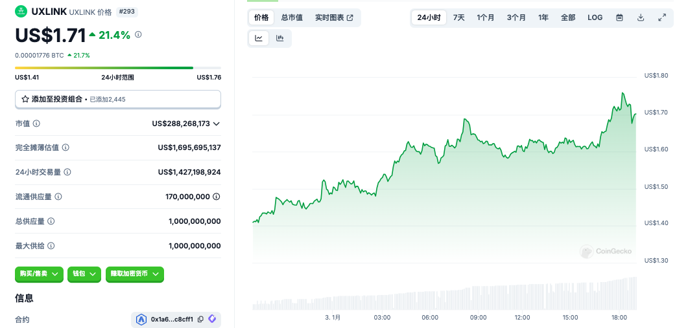This screenshot has width=677, height=328.
Task: Click the US$1.71 price text
Action: coord(50,36)
